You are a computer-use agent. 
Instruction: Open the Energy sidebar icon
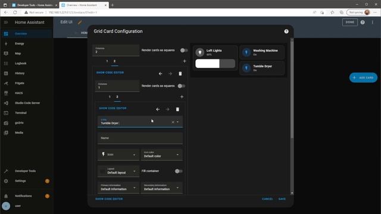click(x=6, y=43)
